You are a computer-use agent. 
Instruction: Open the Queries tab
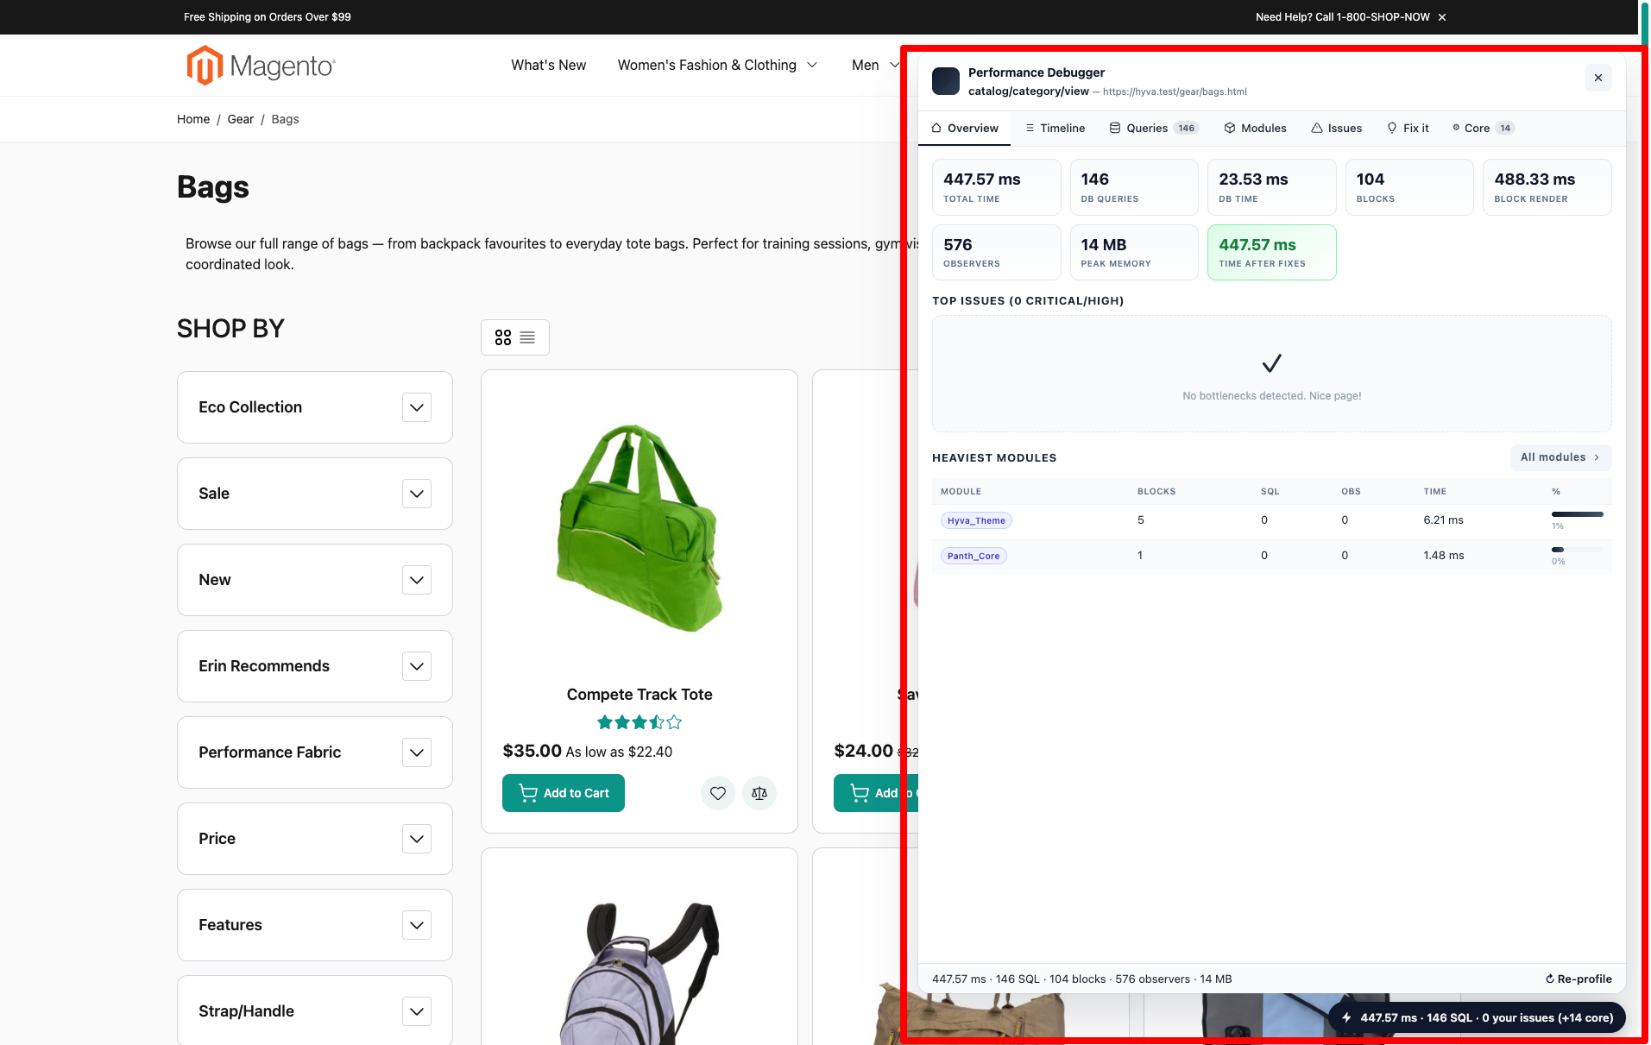tap(1154, 128)
